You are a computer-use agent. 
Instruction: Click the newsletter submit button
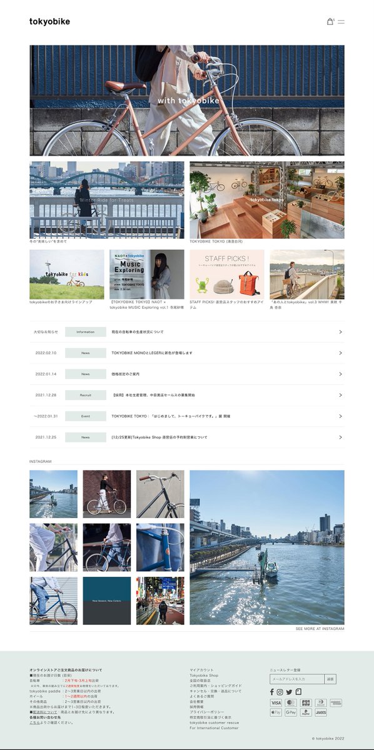[331, 679]
